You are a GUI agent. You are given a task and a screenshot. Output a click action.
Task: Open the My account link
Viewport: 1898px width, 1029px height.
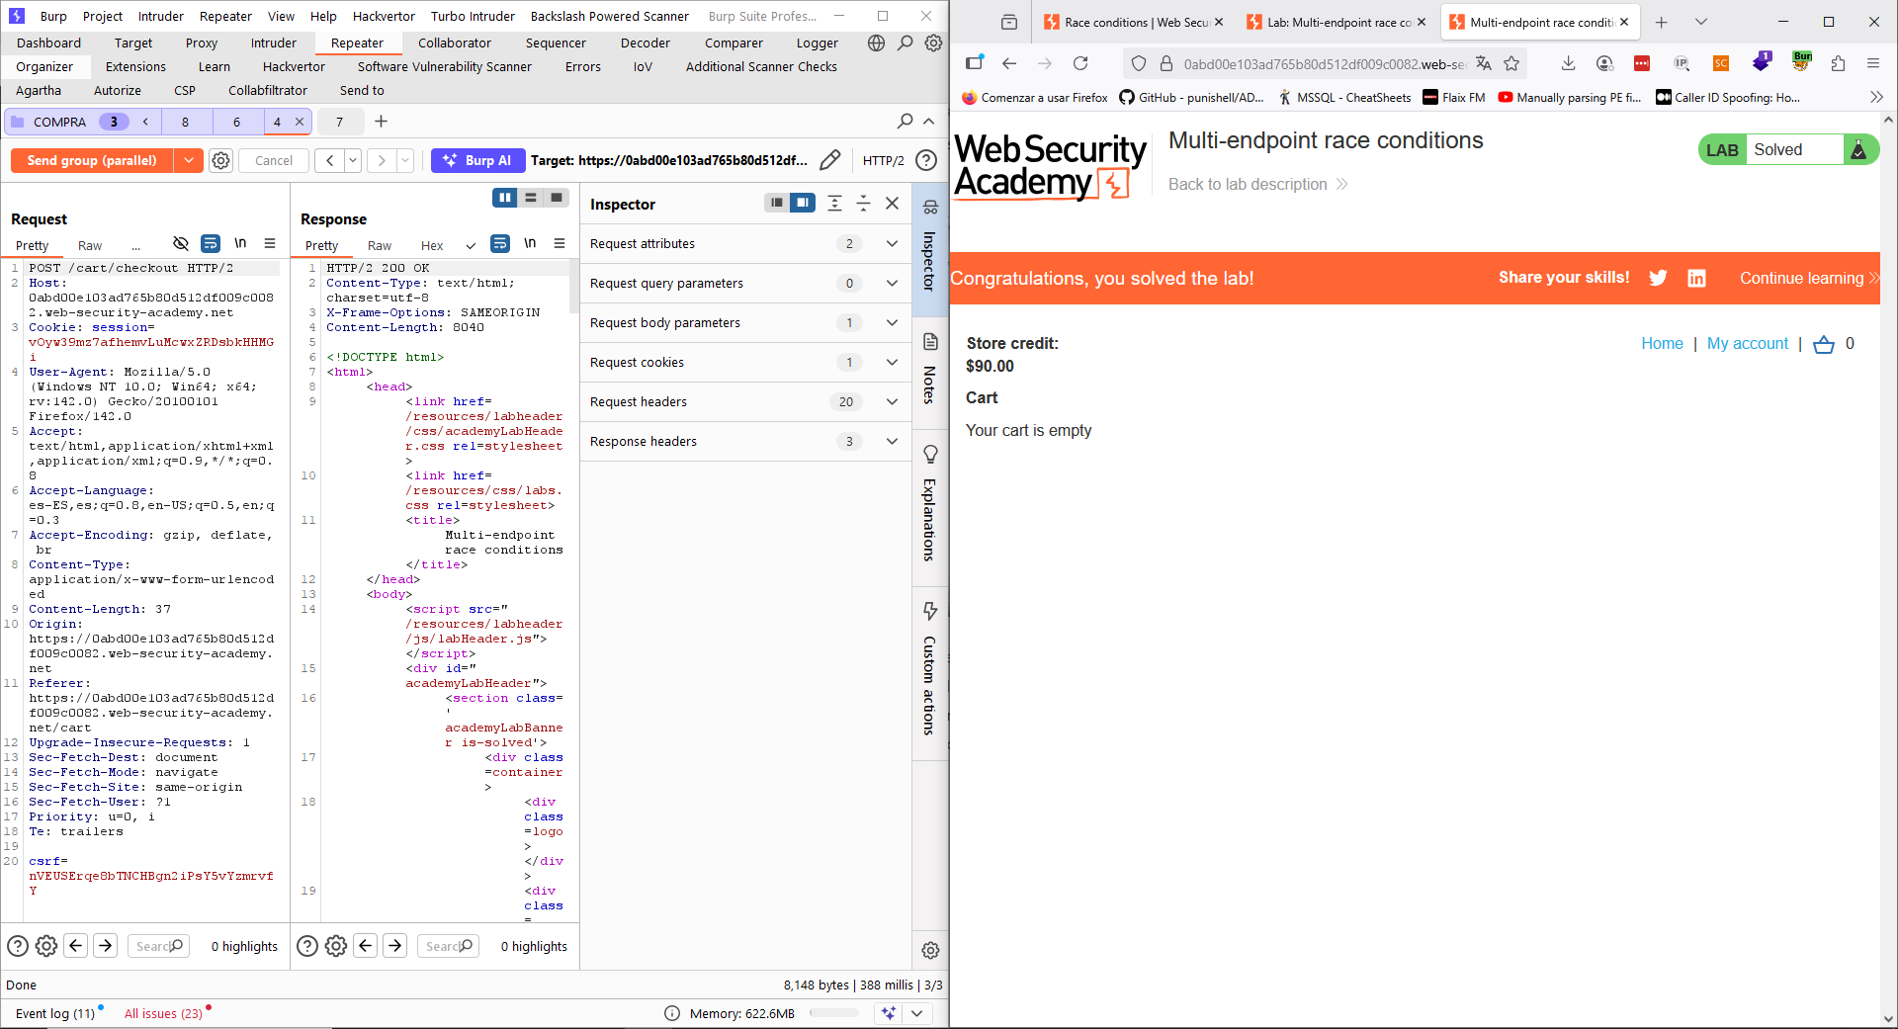1747,344
